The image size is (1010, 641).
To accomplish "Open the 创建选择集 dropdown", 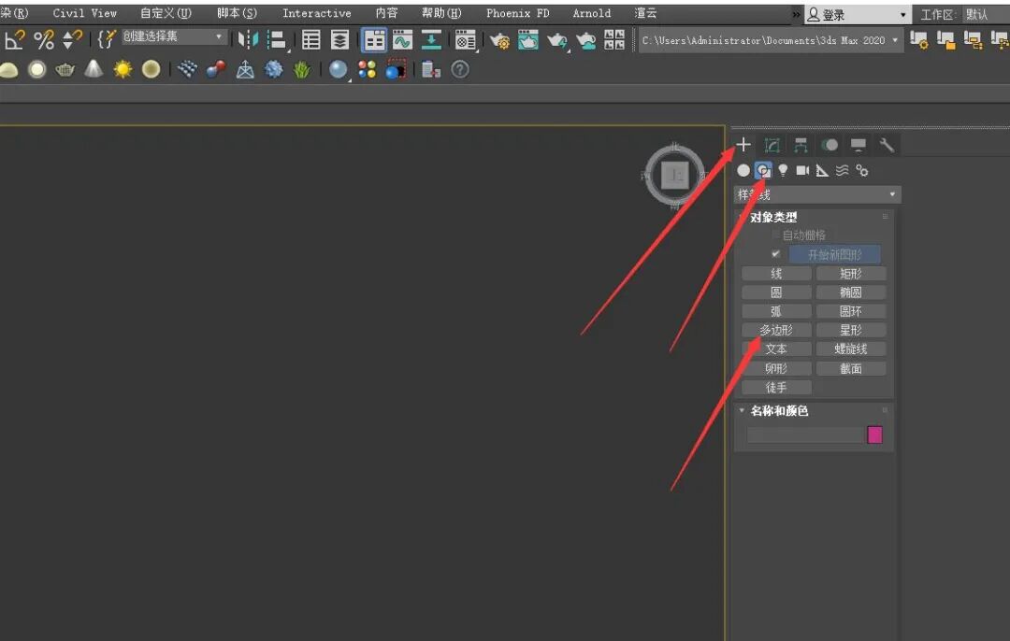I will click(174, 36).
